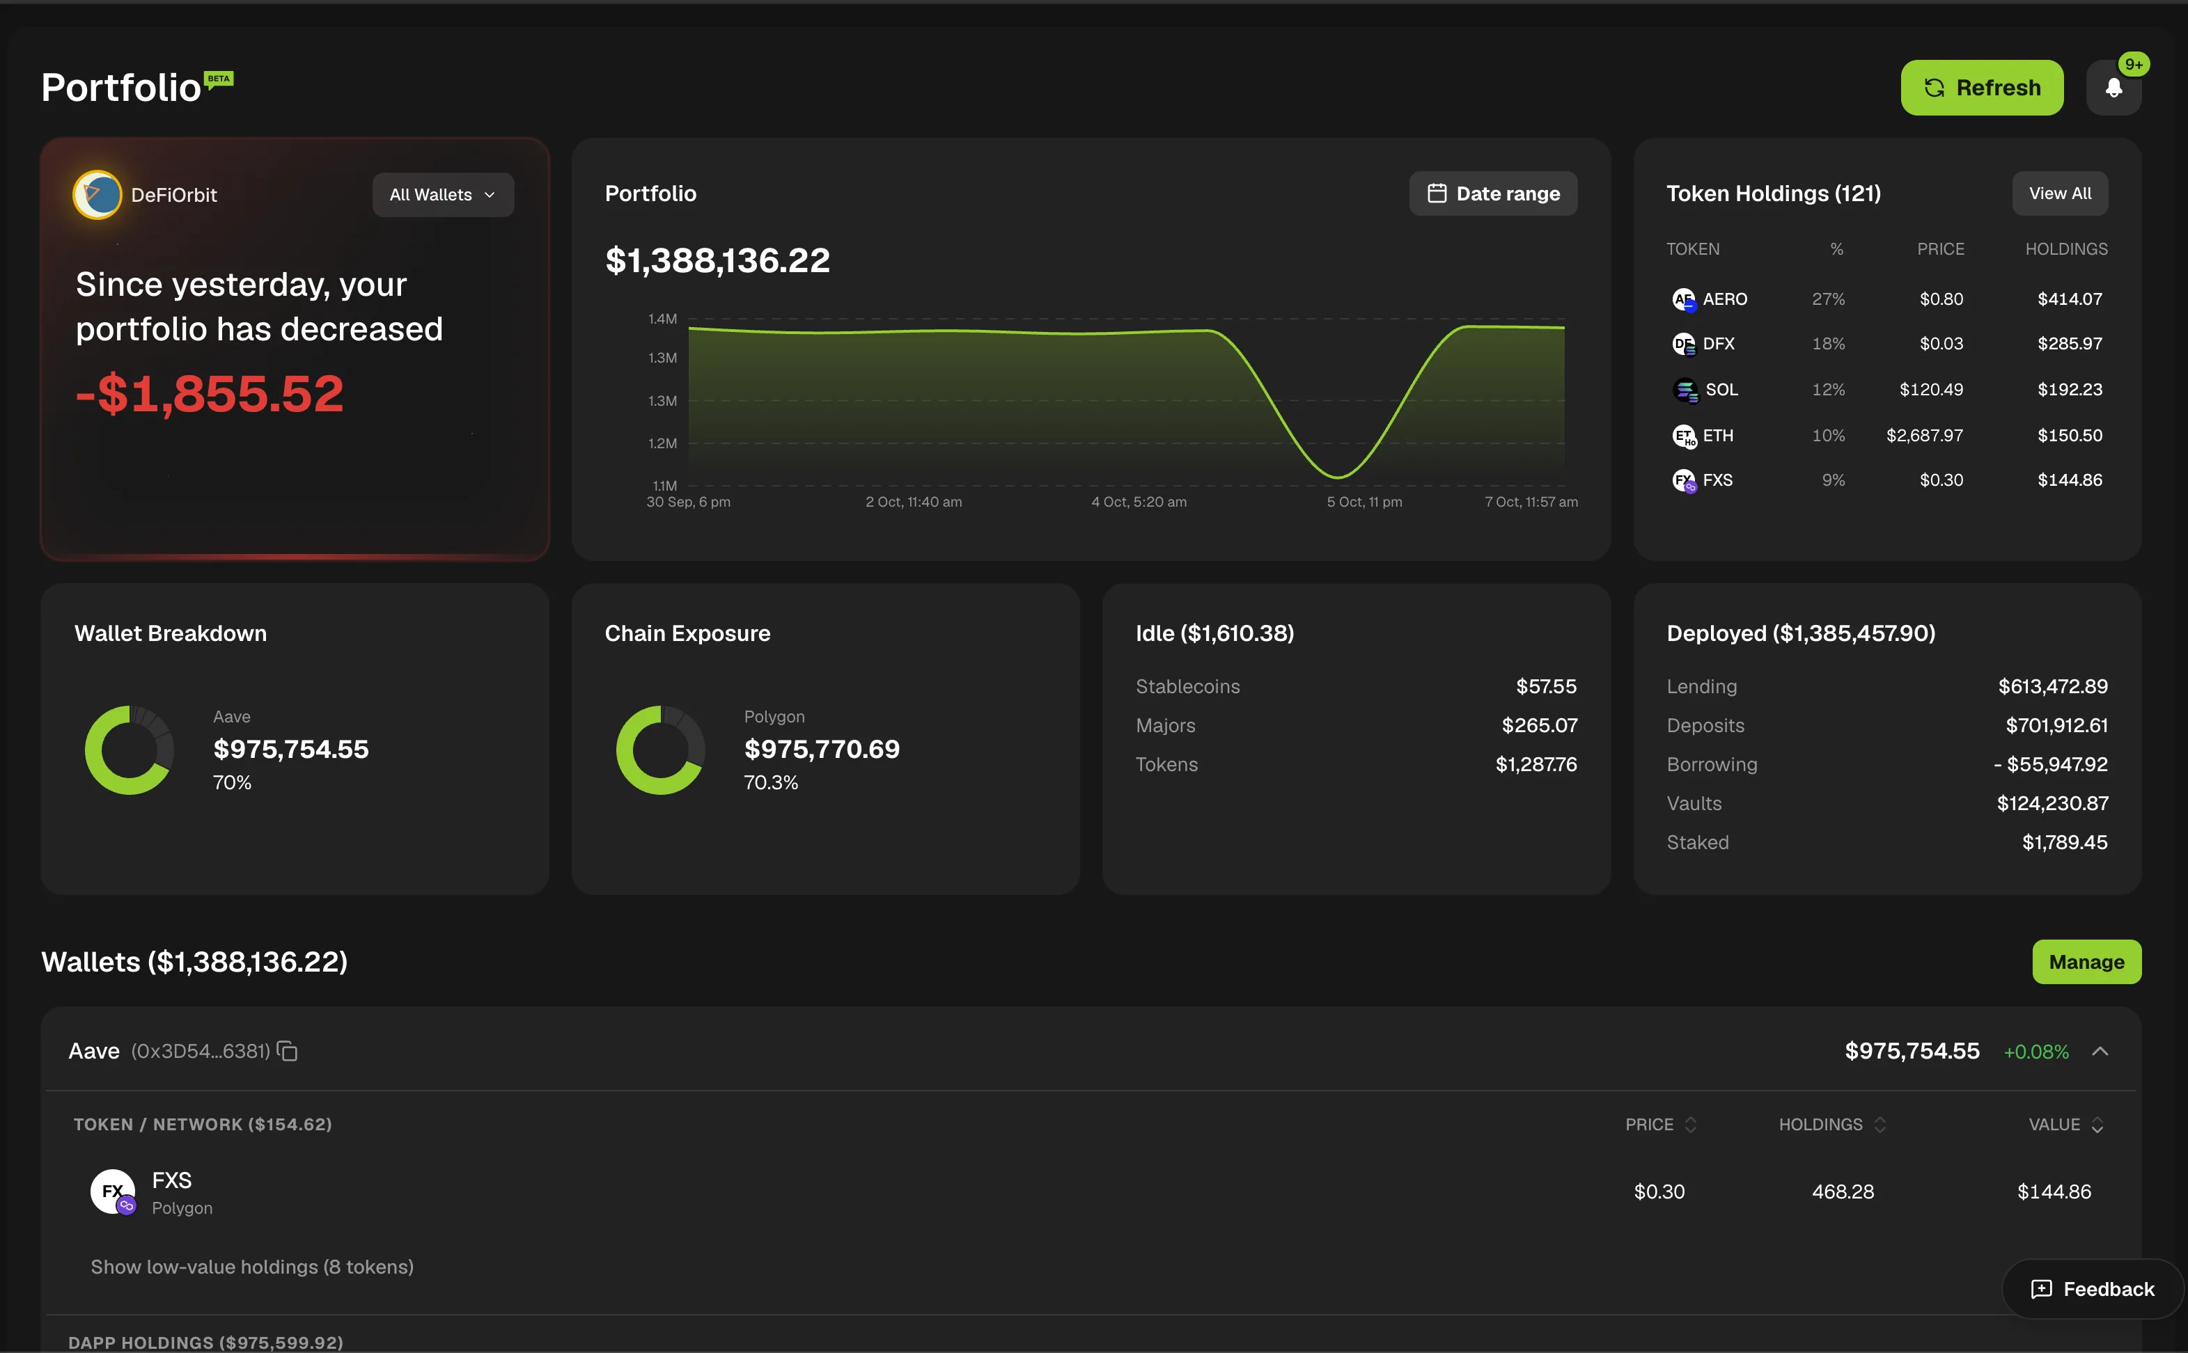Click the +0.08% change on the Aave wallet
Screen dimensions: 2188x1353
(x=2035, y=1052)
